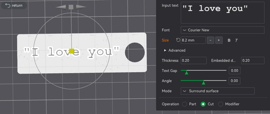Click inside the Input text box
Screen dimensions: 270x114
[x=222, y=12]
